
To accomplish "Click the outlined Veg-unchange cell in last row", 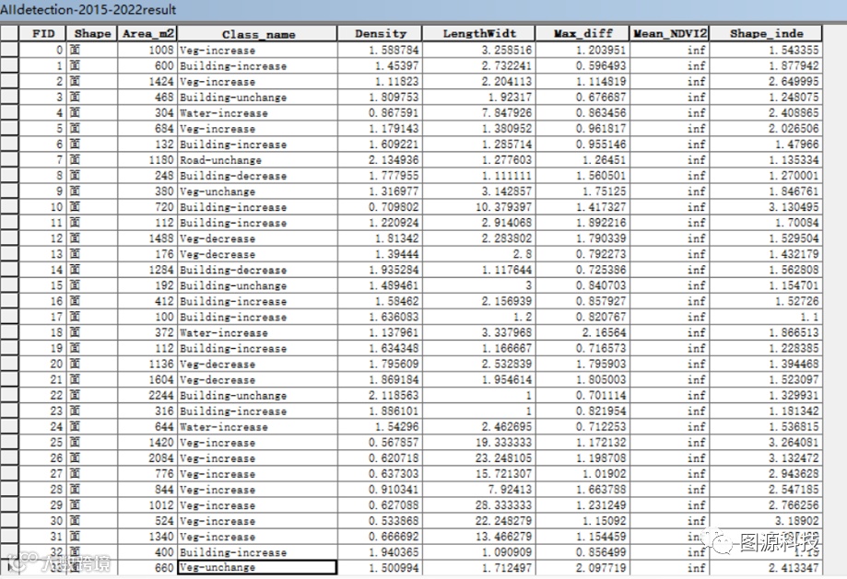I will click(258, 567).
